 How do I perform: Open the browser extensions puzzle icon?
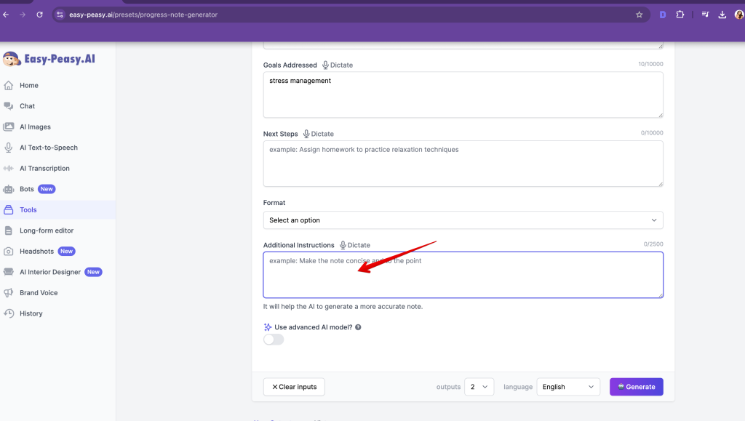(x=680, y=15)
